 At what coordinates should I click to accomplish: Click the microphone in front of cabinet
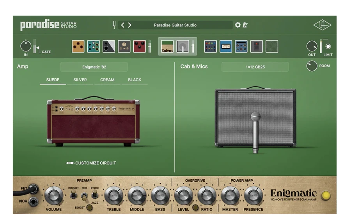(255, 133)
